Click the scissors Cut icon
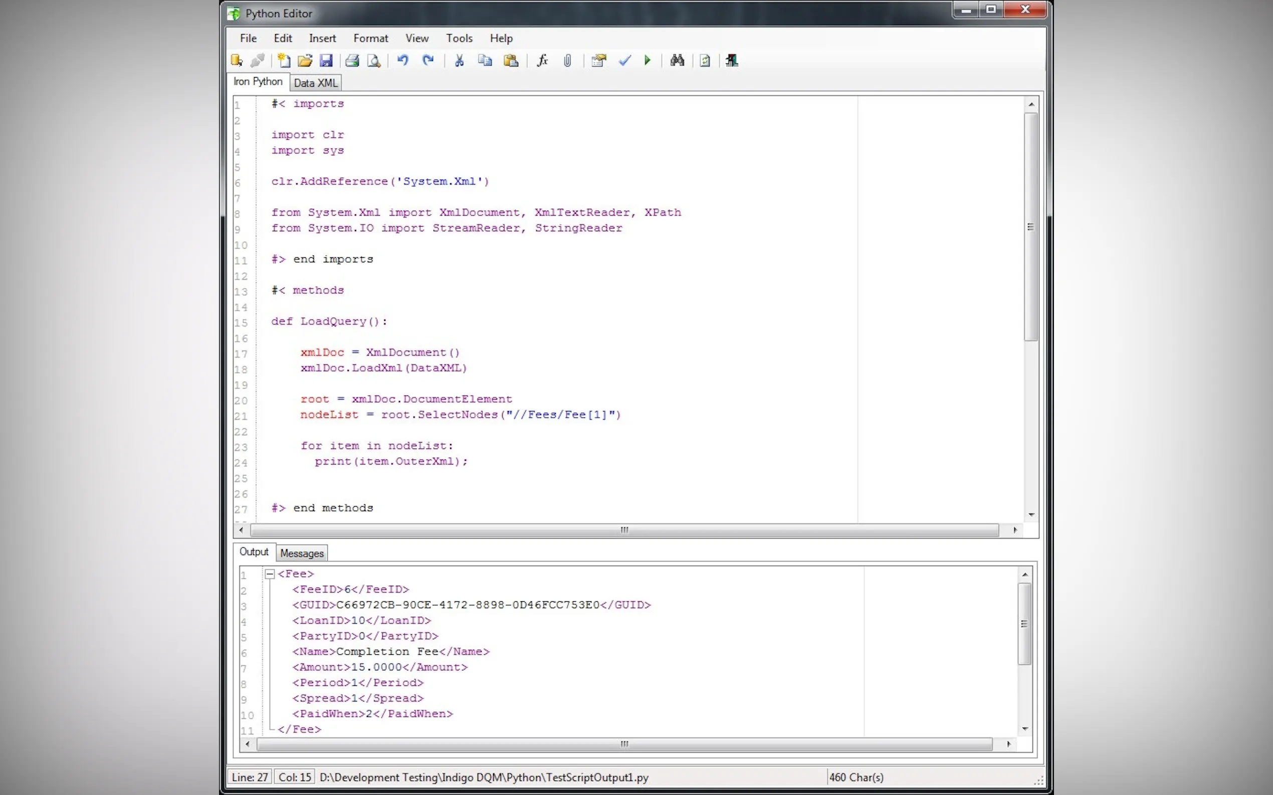The image size is (1273, 795). coord(459,61)
